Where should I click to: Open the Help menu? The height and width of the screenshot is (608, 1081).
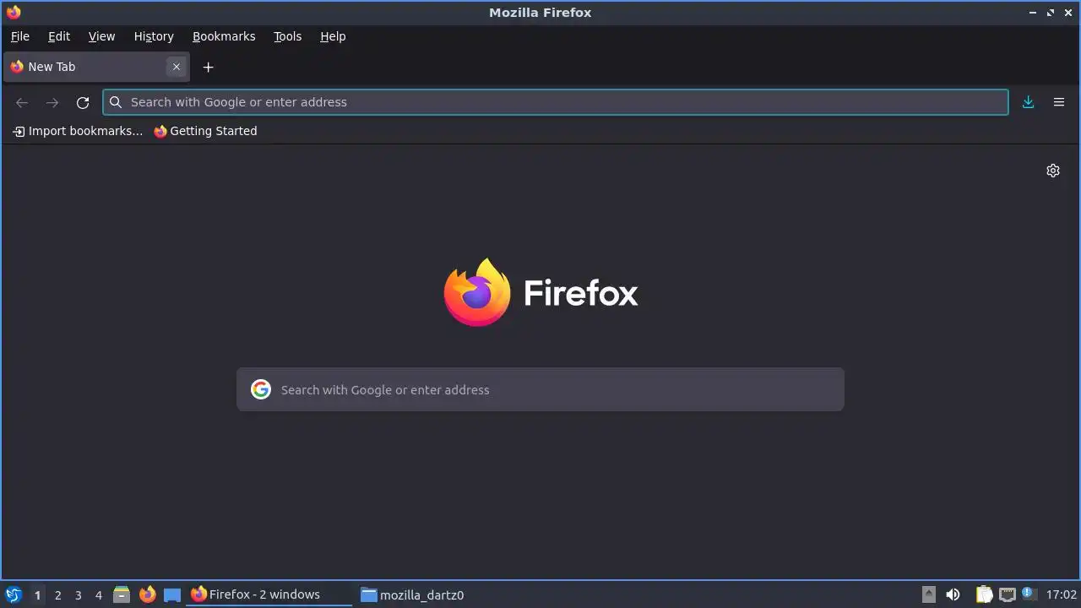pos(333,36)
